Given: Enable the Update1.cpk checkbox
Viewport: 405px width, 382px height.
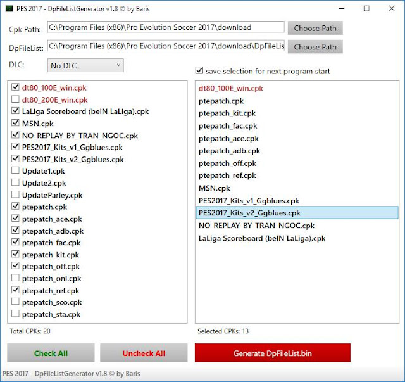Looking at the screenshot, I should [15, 170].
